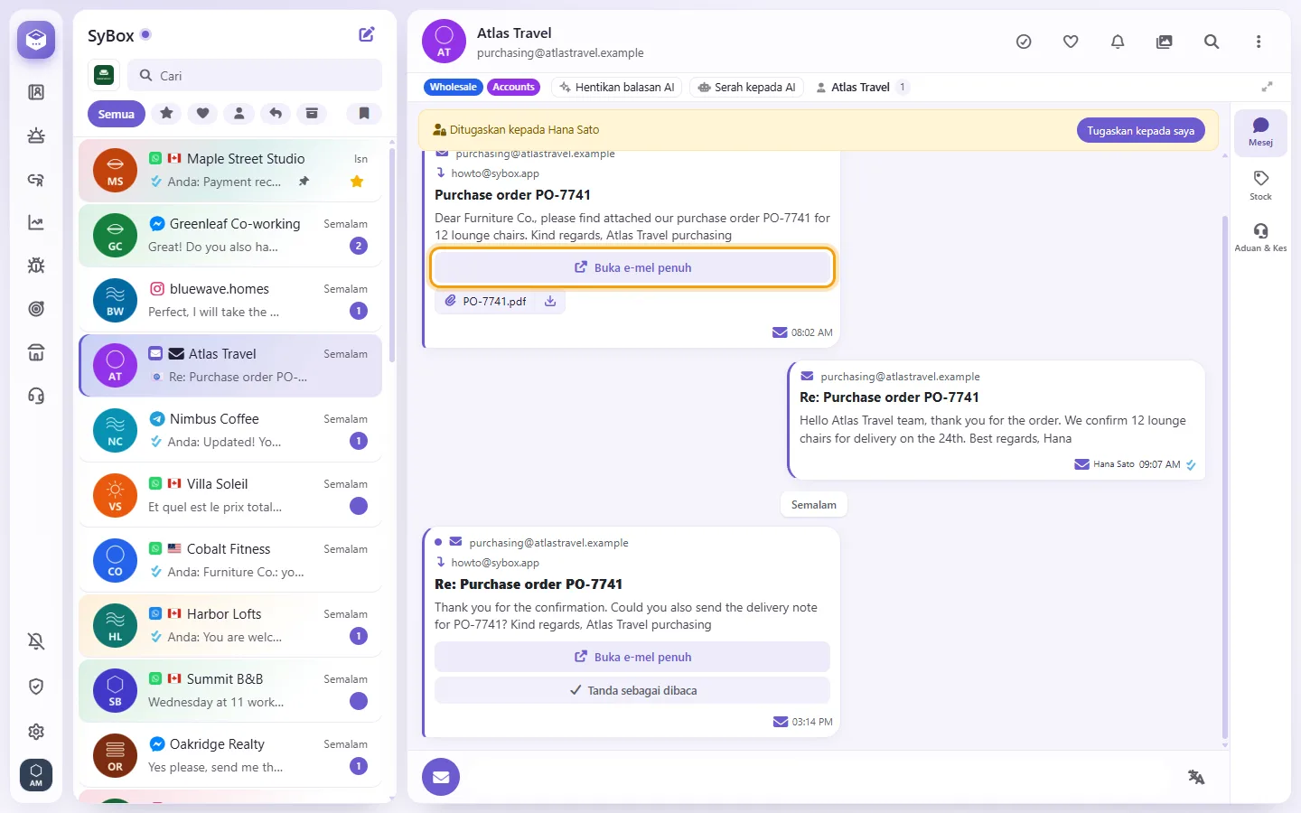This screenshot has height=813, width=1301.
Task: Filter conversations by the heart icon
Action: coord(202,113)
